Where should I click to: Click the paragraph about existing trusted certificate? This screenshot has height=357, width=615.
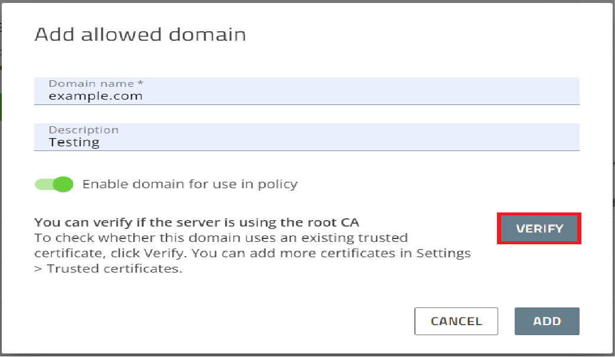pyautogui.click(x=253, y=253)
